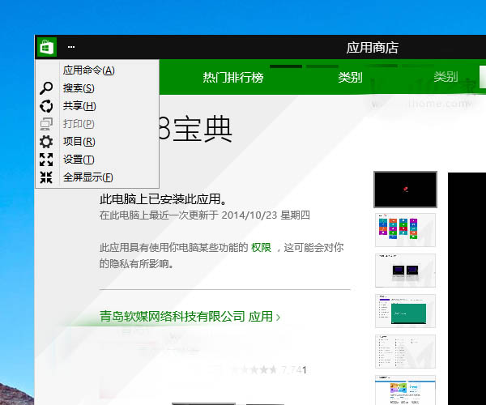The image size is (486, 405).
Task: Click the magnifier search icon in the menu
Action: tap(46, 88)
